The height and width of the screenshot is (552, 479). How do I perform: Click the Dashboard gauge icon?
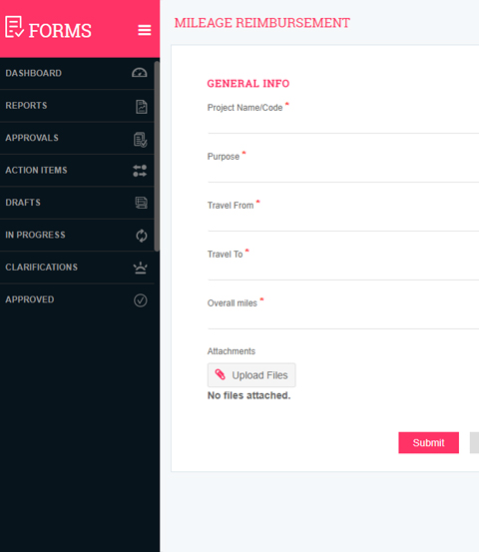point(140,73)
